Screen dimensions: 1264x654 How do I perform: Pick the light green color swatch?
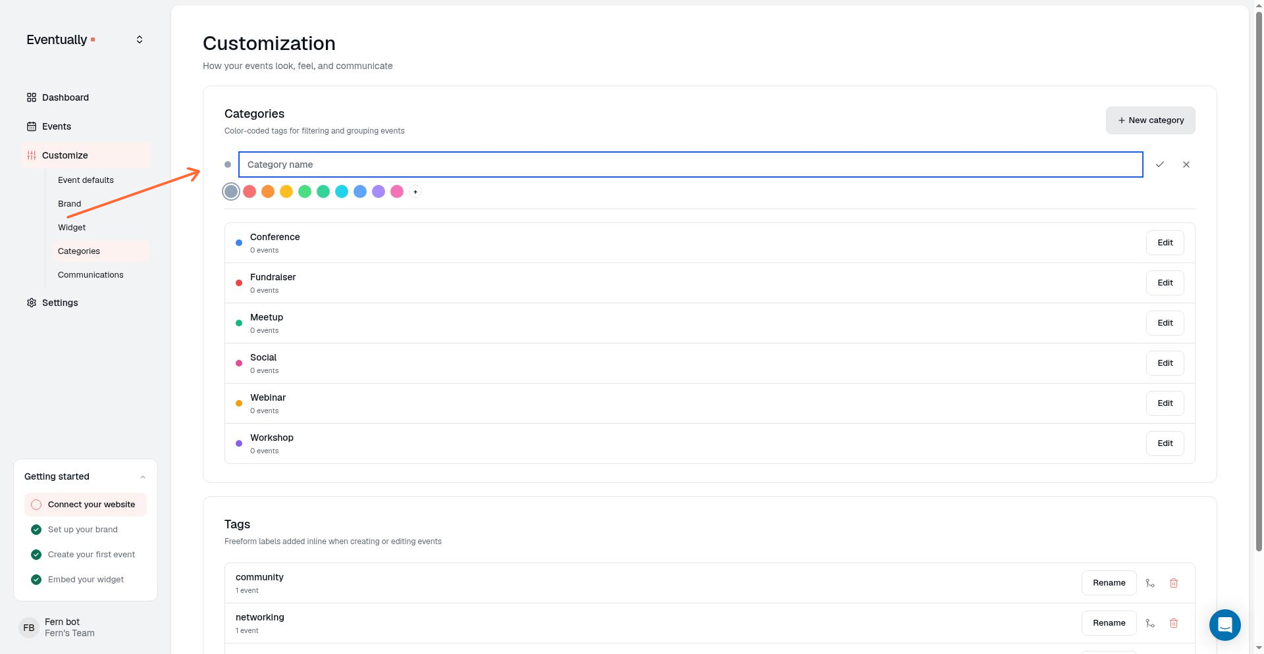[305, 191]
